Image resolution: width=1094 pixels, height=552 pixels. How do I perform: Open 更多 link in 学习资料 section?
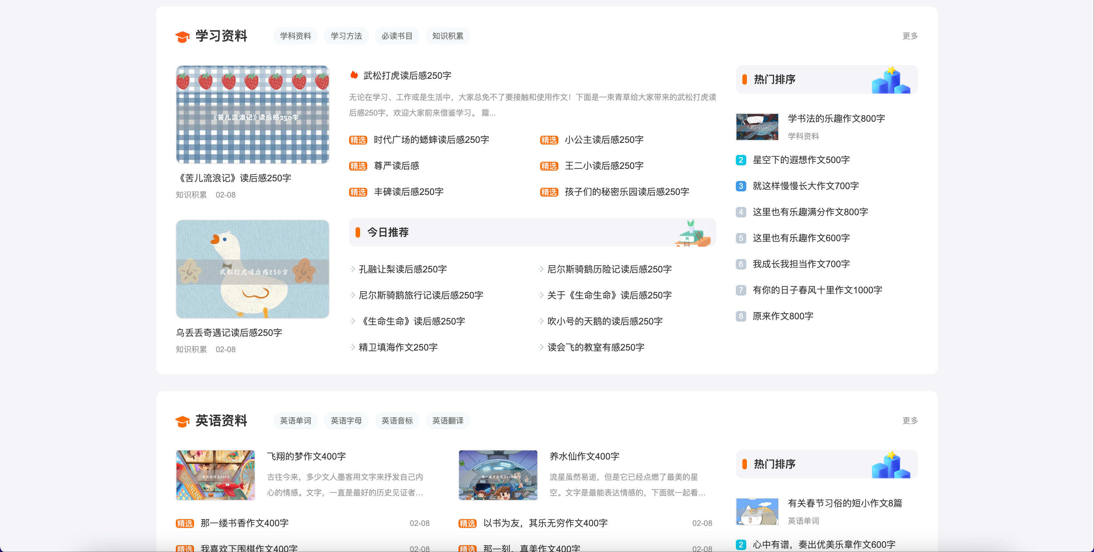click(910, 36)
